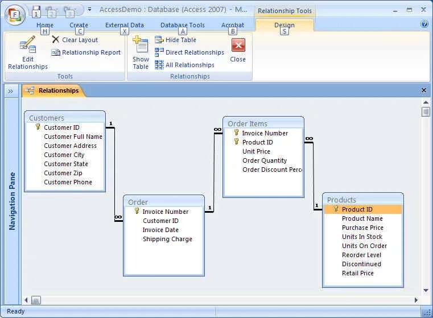The height and width of the screenshot is (318, 433).
Task: Select Units On Order field
Action: point(363,245)
